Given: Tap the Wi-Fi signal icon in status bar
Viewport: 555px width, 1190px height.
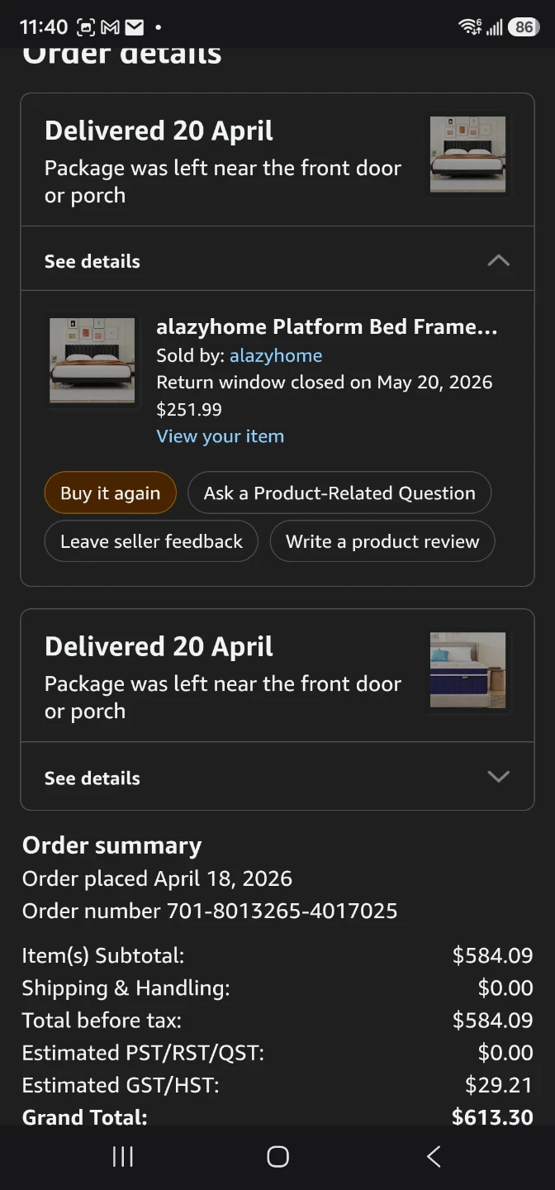Looking at the screenshot, I should click(470, 27).
